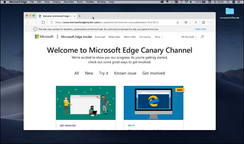Viewport: 244px width, 144px height.
Task: Select the Try it filter tab
Action: (x=103, y=73)
